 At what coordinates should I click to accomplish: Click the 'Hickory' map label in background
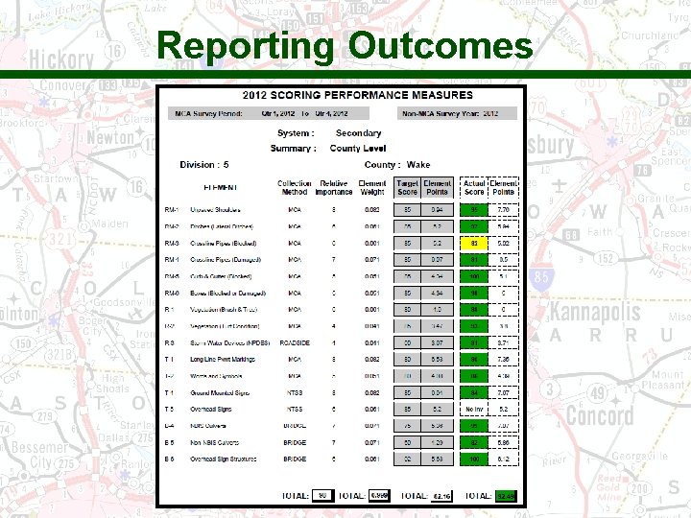(61, 59)
